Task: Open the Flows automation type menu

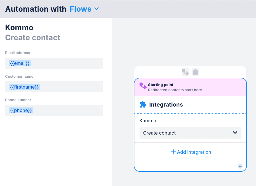Action: click(81, 9)
